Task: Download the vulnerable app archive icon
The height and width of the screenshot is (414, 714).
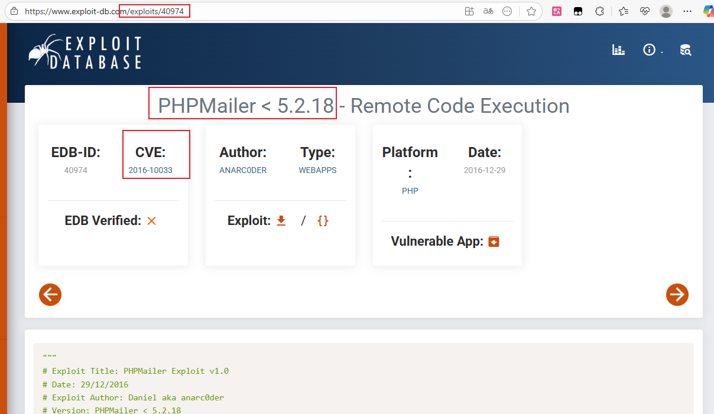Action: point(494,242)
